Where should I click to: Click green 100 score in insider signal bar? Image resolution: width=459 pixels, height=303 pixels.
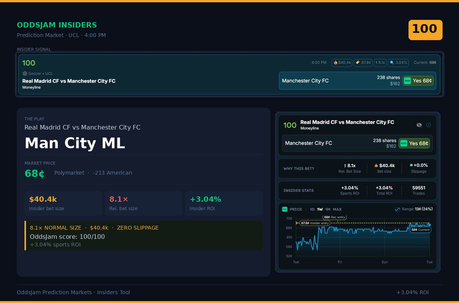point(29,63)
